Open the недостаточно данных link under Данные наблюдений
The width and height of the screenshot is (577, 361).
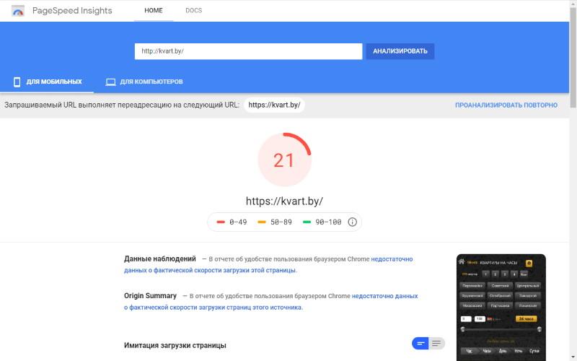268,264
